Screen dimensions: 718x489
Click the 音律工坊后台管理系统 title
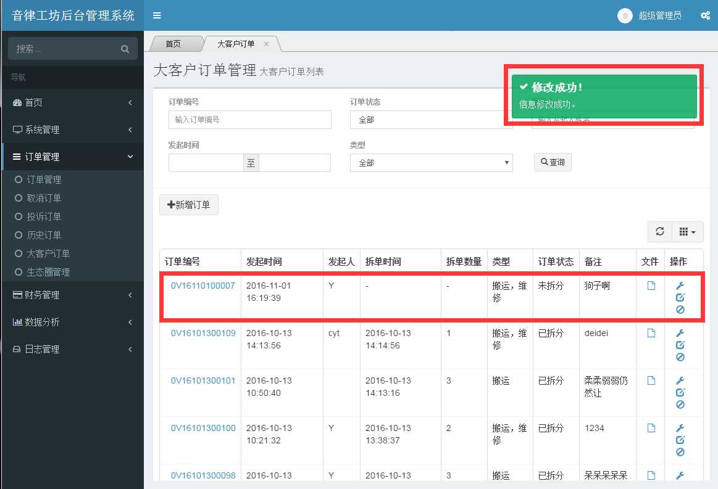click(x=73, y=15)
